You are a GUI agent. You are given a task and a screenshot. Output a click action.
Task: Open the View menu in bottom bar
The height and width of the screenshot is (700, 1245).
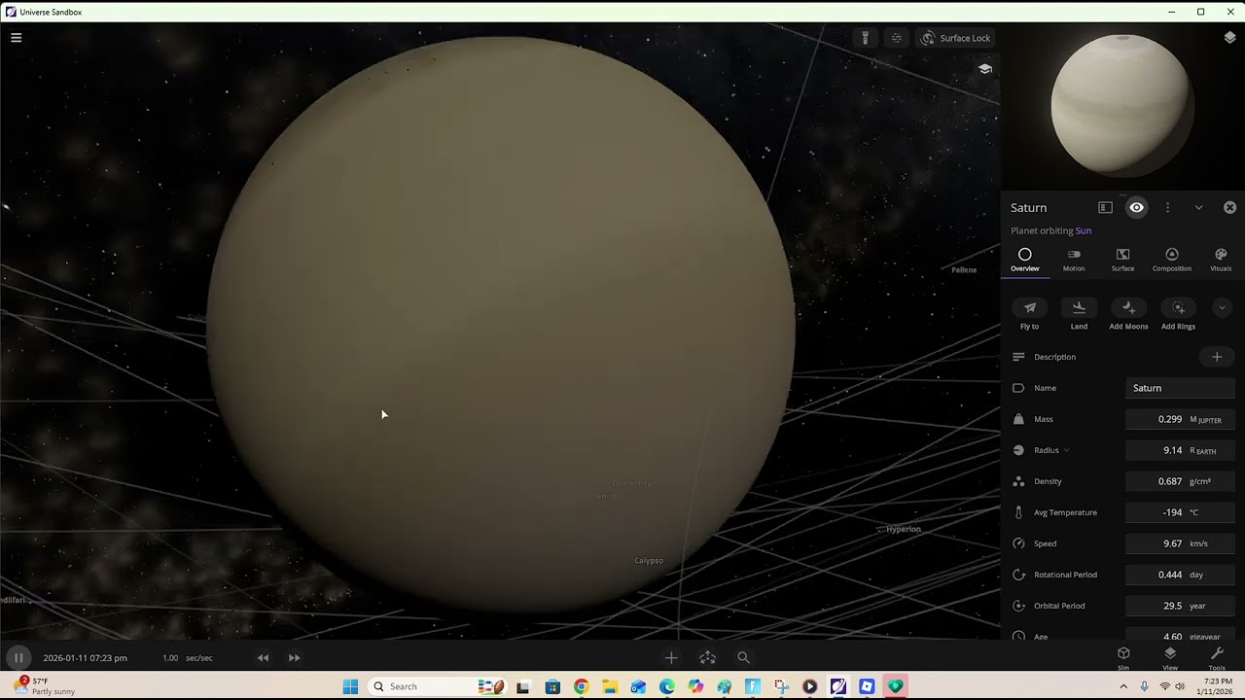(x=1170, y=657)
